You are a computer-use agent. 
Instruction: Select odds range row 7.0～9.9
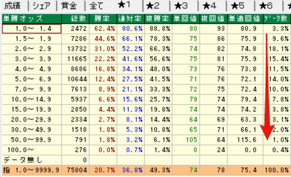coord(31,89)
